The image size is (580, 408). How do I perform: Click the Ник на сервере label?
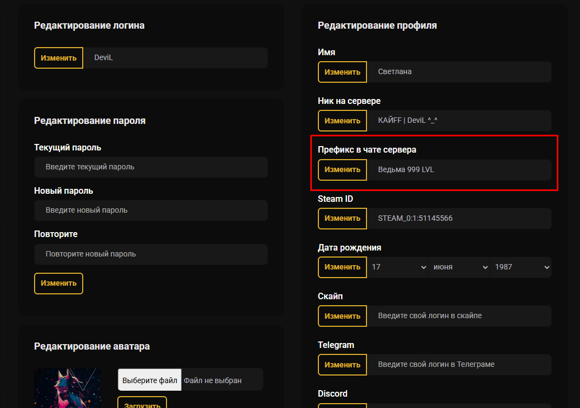(x=349, y=101)
